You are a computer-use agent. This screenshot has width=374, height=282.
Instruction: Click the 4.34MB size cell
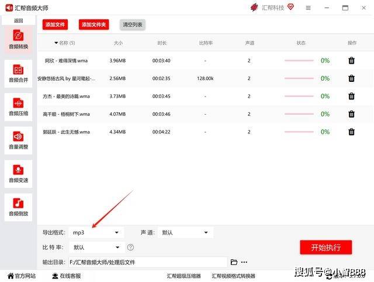(117, 132)
